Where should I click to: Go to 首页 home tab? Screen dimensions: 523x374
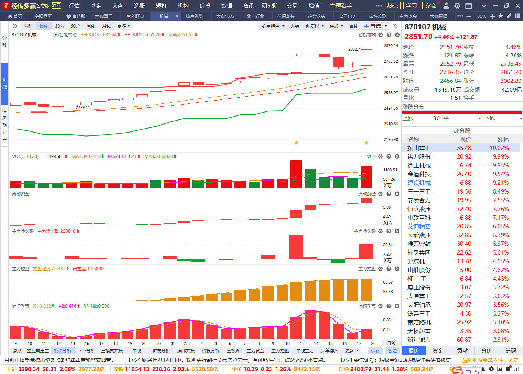tap(15, 16)
